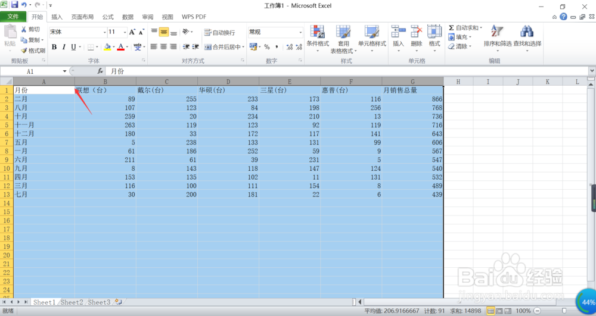
Task: Click the fill color bucket icon
Action: coord(107,47)
